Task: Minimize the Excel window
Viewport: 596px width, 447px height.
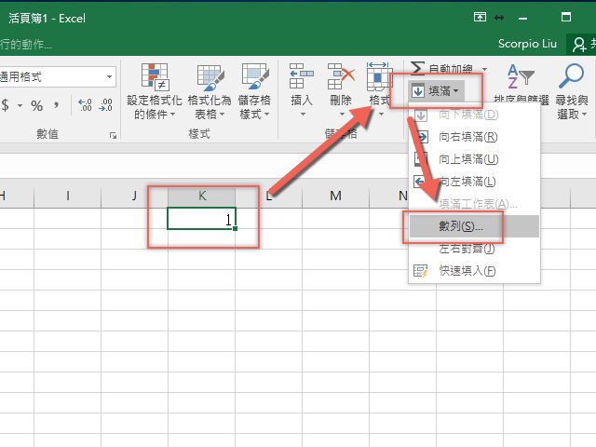Action: pyautogui.click(x=523, y=18)
